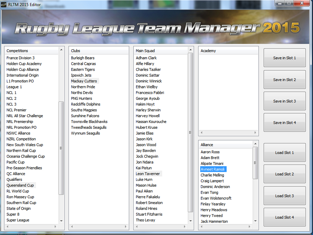
Task: Choose Redcliffe Dolphins in Clubs list
Action: coord(85,104)
